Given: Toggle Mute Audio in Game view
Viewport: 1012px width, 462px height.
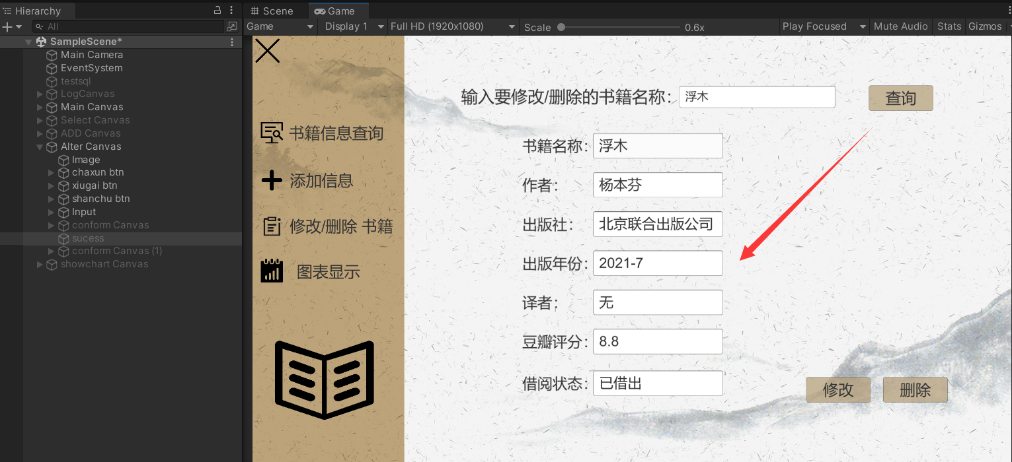Looking at the screenshot, I should click(x=900, y=26).
